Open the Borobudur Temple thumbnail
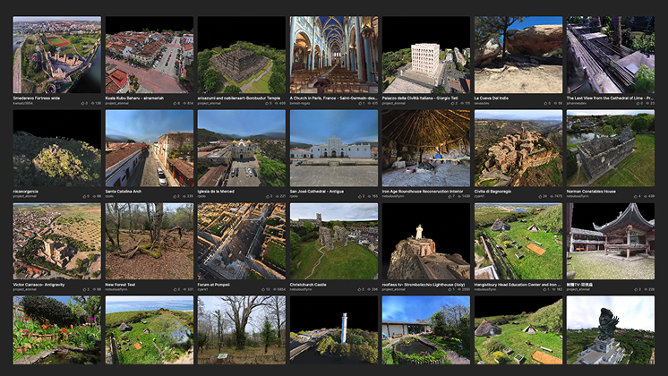 click(x=242, y=55)
